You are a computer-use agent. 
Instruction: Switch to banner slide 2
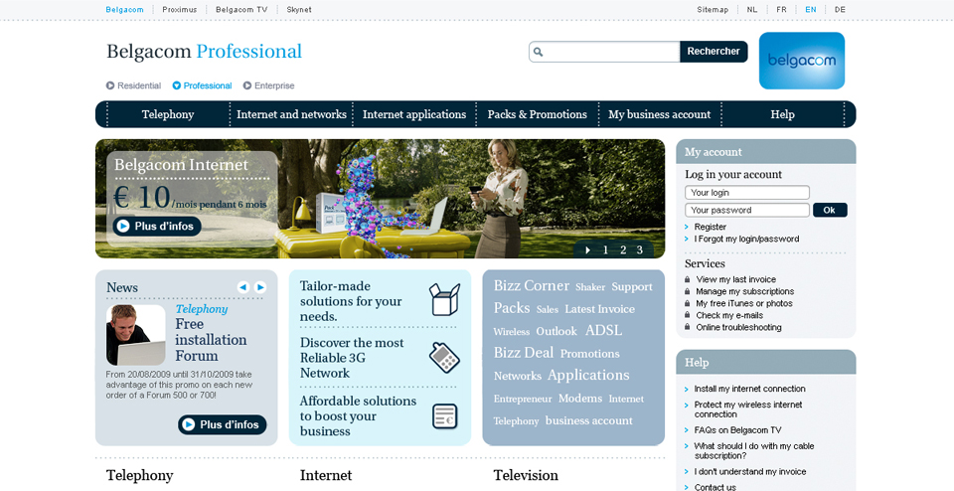click(622, 250)
